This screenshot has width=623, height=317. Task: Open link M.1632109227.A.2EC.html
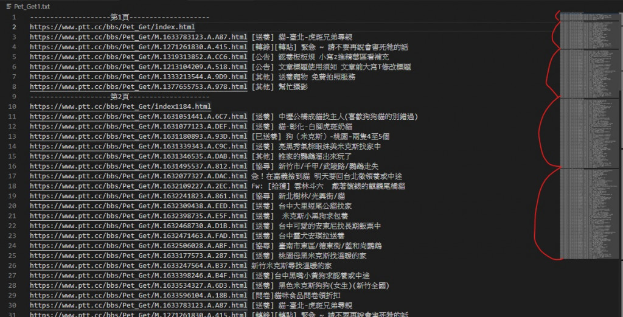(138, 186)
